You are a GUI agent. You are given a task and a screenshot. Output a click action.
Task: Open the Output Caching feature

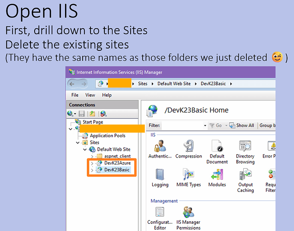(x=246, y=181)
